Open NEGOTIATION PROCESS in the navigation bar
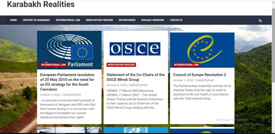 coord(100,20)
